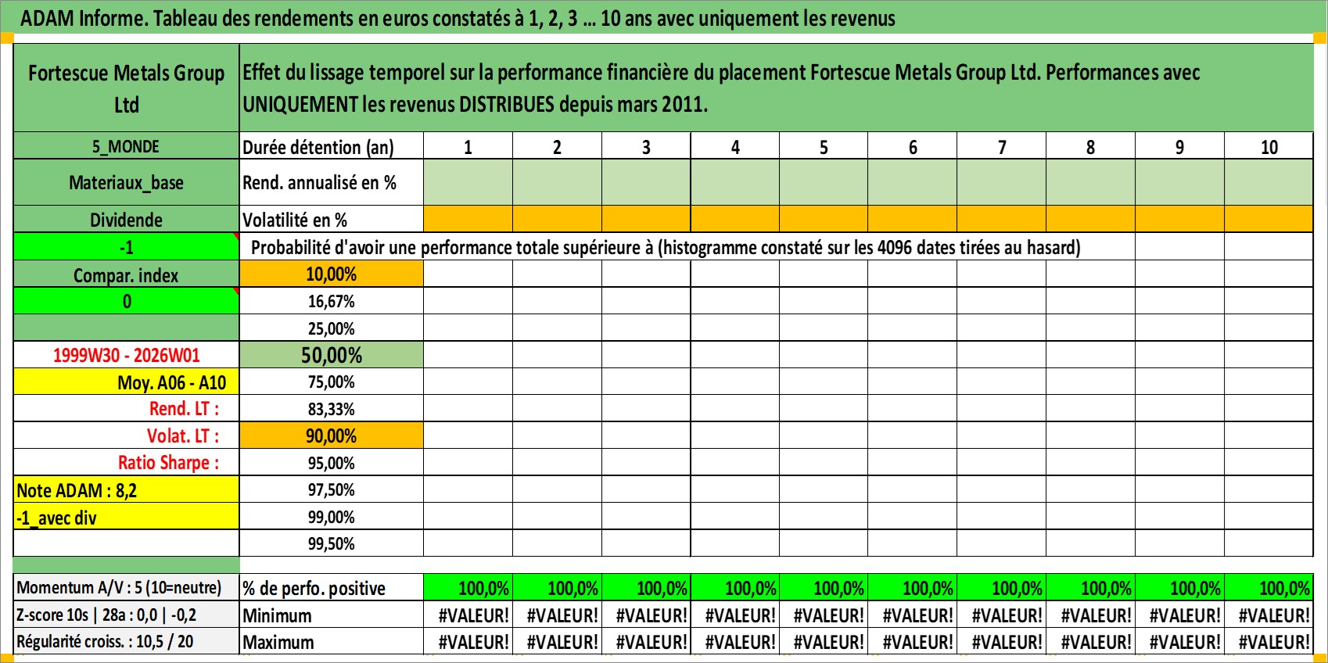Select the 'Z-score 10s | 28a' cell
The height and width of the screenshot is (663, 1328).
(x=127, y=615)
